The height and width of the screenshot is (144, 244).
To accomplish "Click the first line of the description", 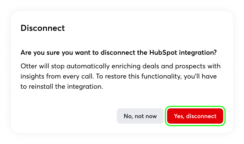I will click(120, 66).
